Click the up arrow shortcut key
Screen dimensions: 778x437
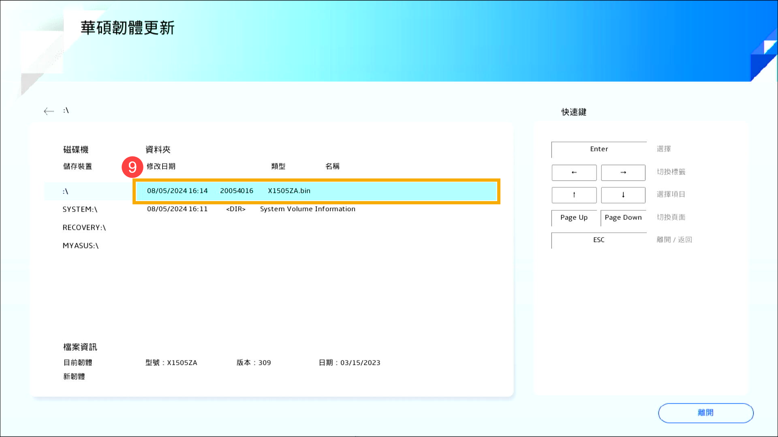click(574, 195)
